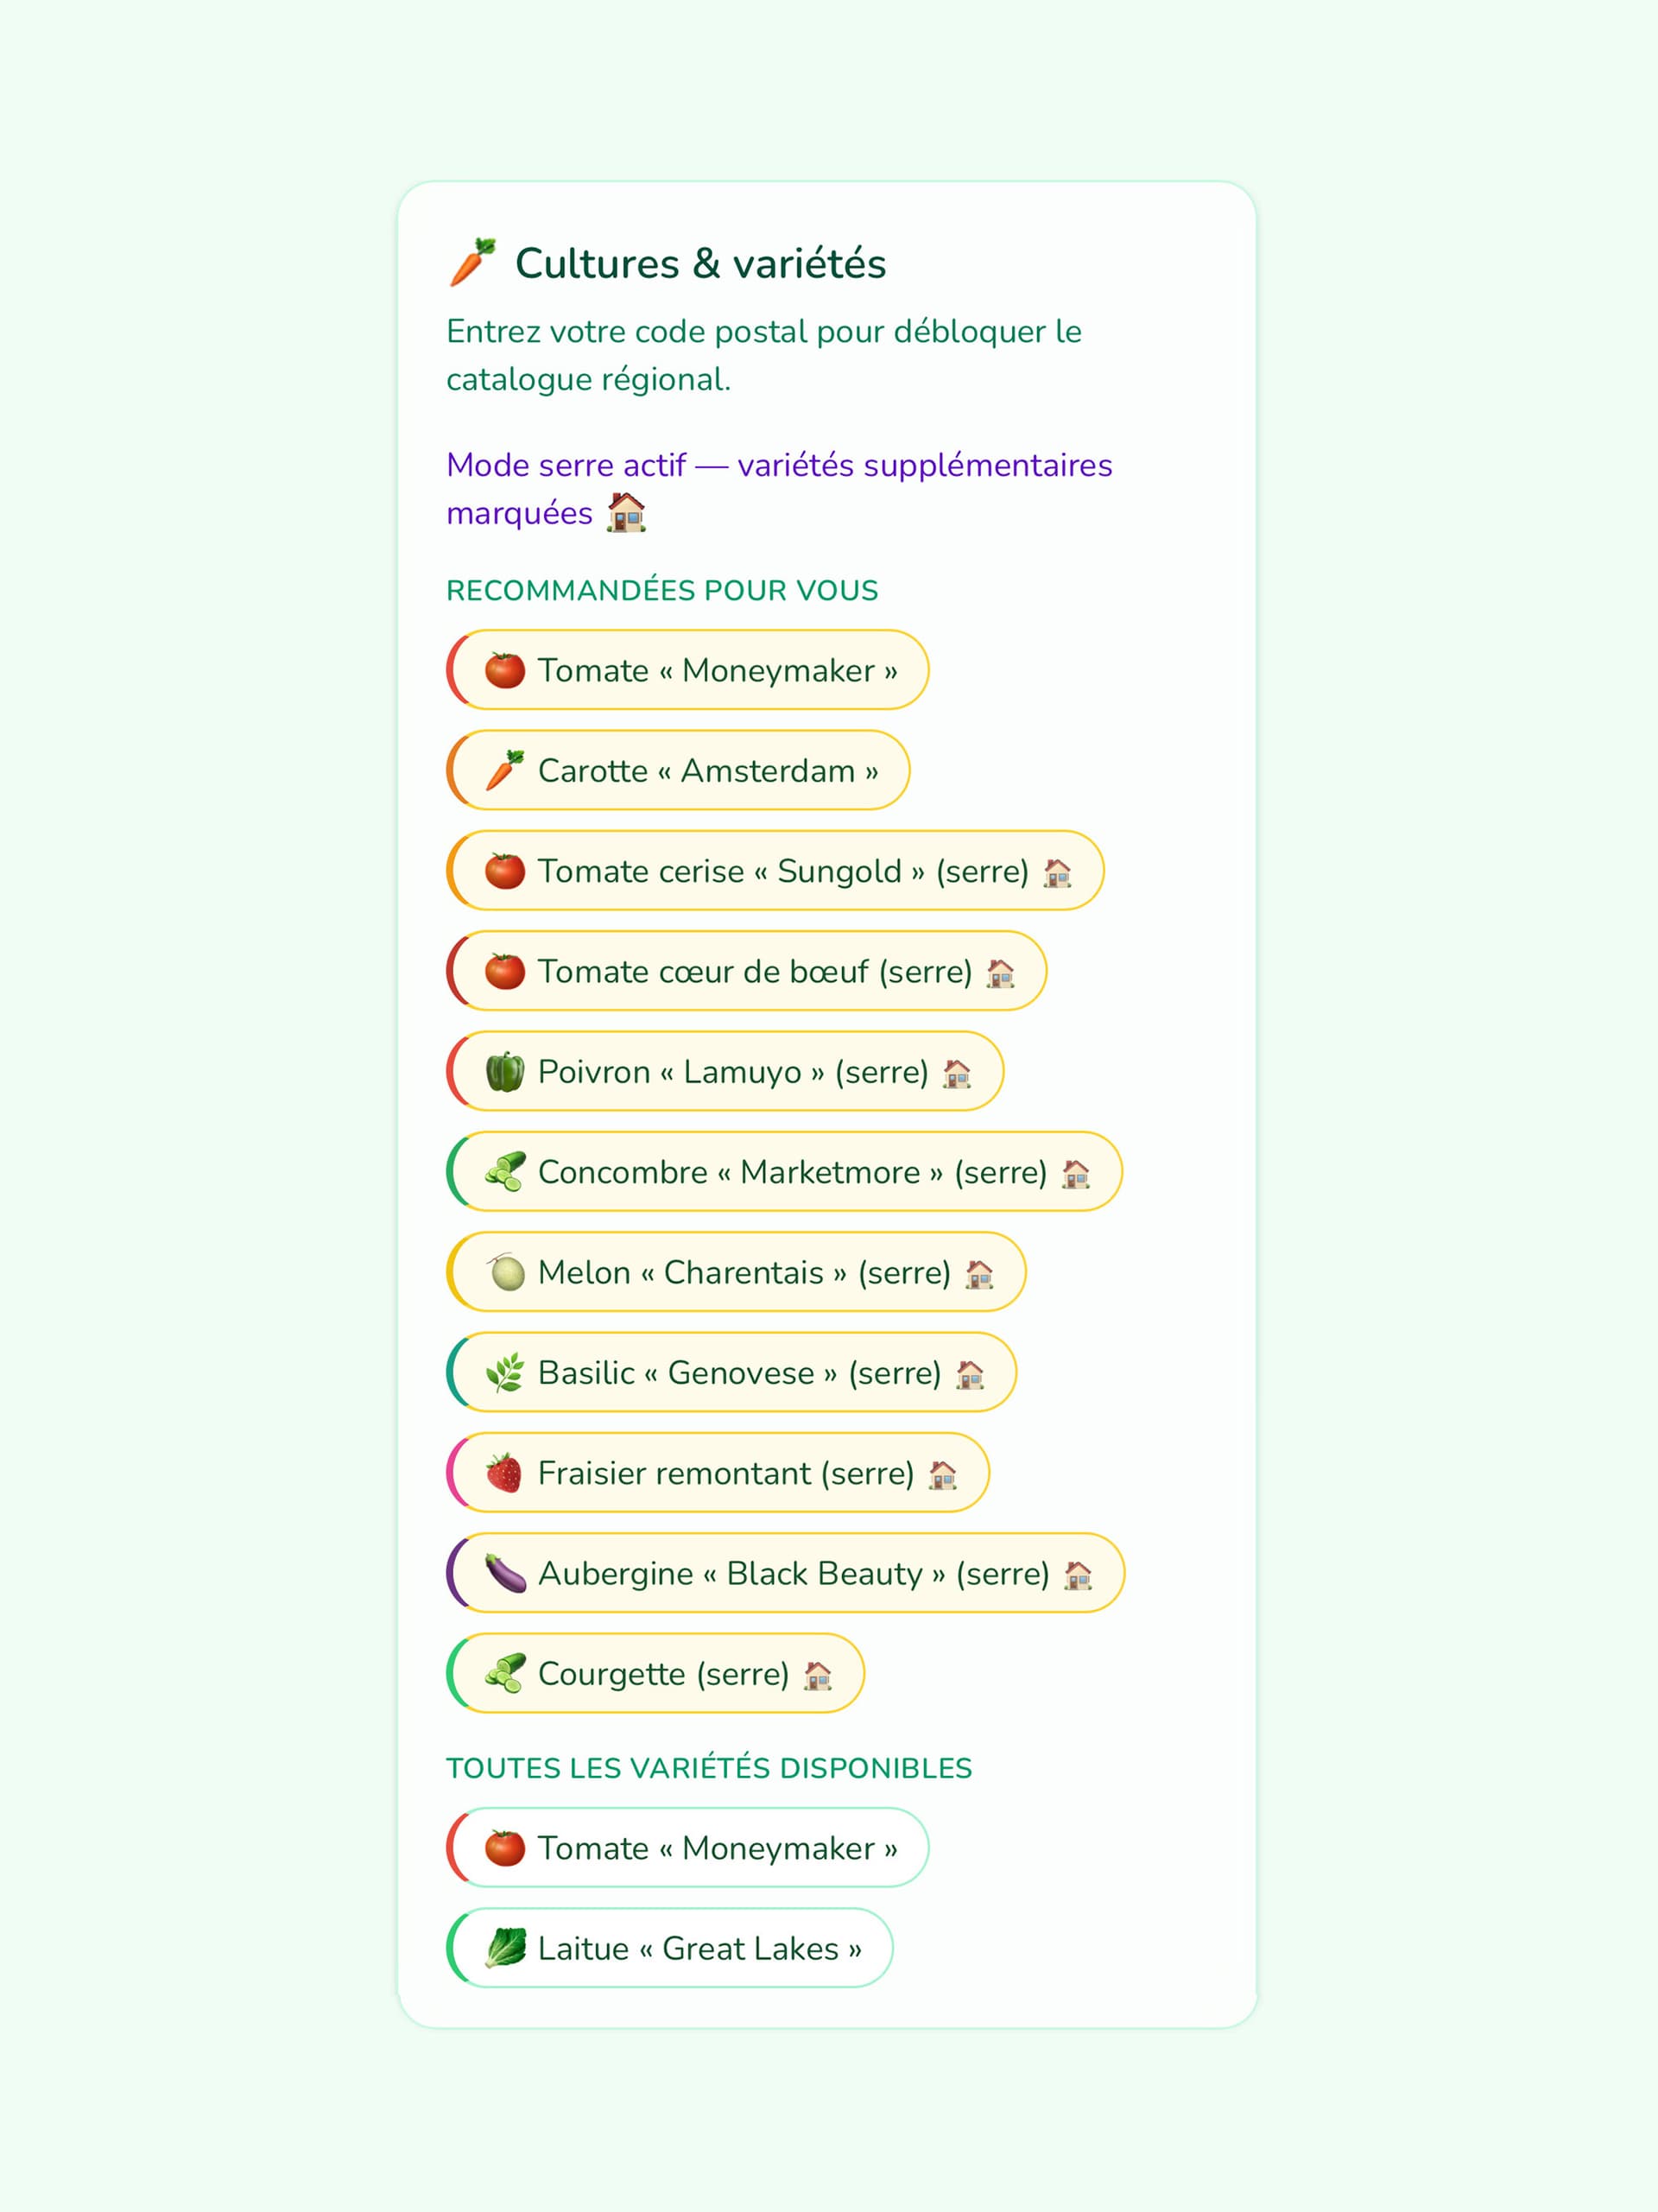
Task: Click the pepper emoji on Poivron Lamuyo chip
Action: coord(505,1072)
